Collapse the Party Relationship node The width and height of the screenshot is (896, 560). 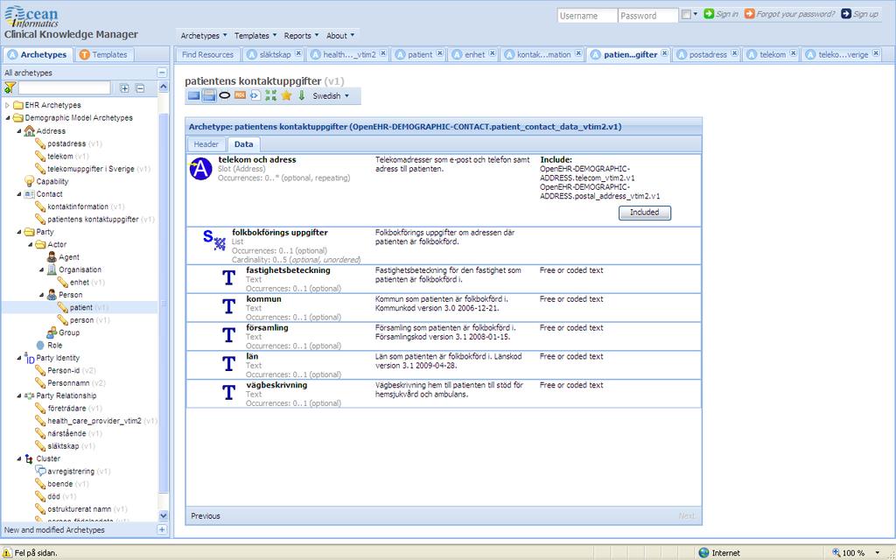19,395
